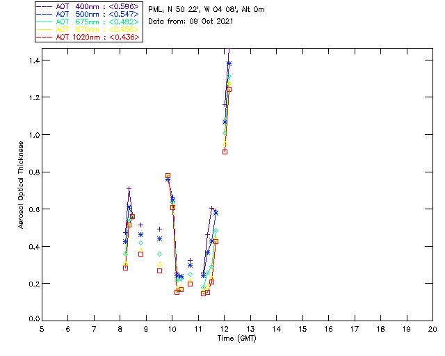This screenshot has width=445, height=356.
Task: Click the 1.4 tick label on y-axis
Action: (x=33, y=61)
